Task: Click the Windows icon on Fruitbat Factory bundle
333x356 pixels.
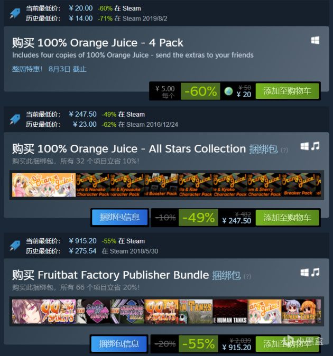Action: (x=304, y=273)
